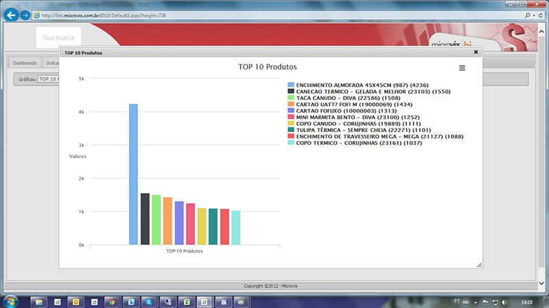The image size is (549, 308).
Task: Click the browser forward arrow button
Action: (25, 15)
